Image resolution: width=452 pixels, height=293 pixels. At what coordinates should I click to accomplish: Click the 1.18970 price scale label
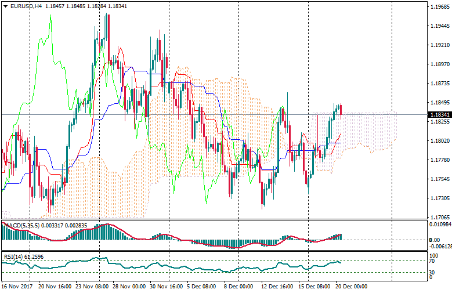click(x=439, y=64)
